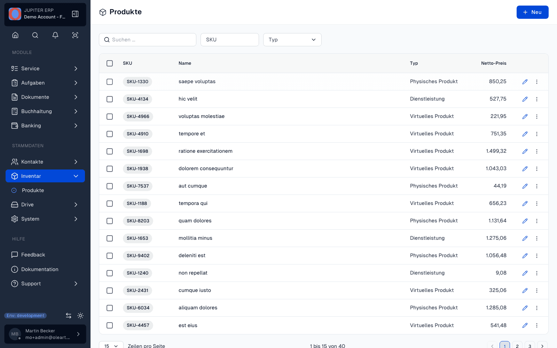Screen dimensions: 557x348
Task: Open more options for SKU-4457
Action: (537, 325)
